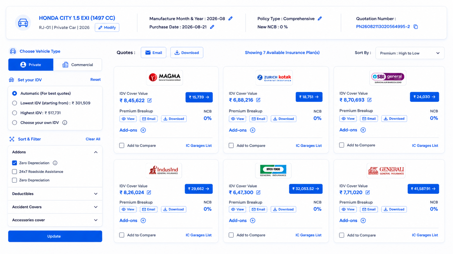Viewport: 453px width, 254px height.
Task: Buy the Magma plan at ₹ 15,739
Action: pos(199,97)
